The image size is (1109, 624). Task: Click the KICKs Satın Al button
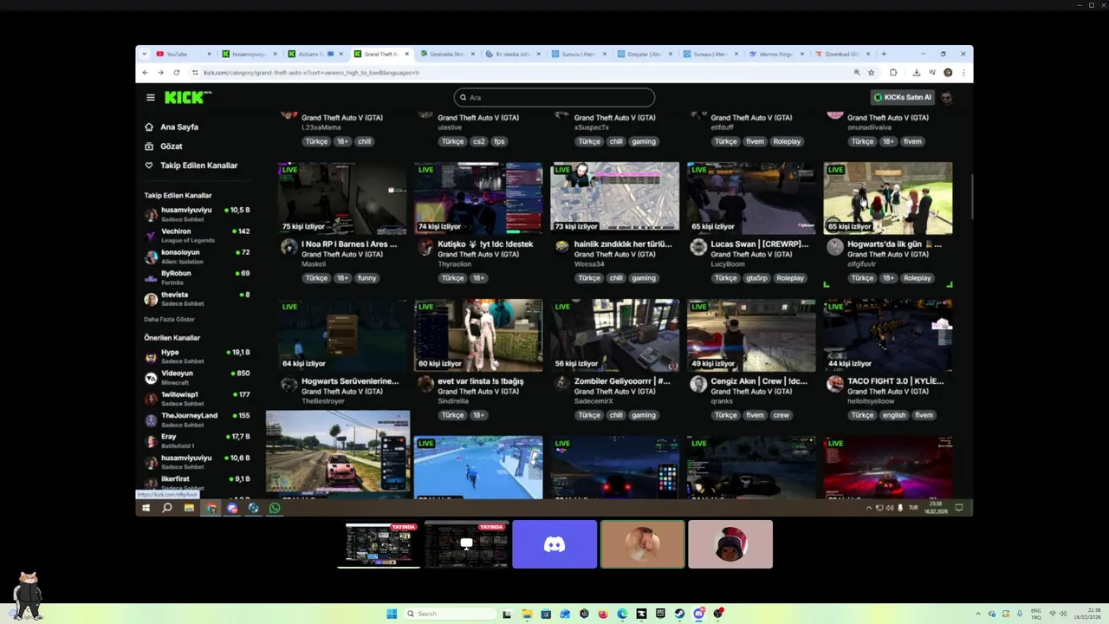[903, 98]
